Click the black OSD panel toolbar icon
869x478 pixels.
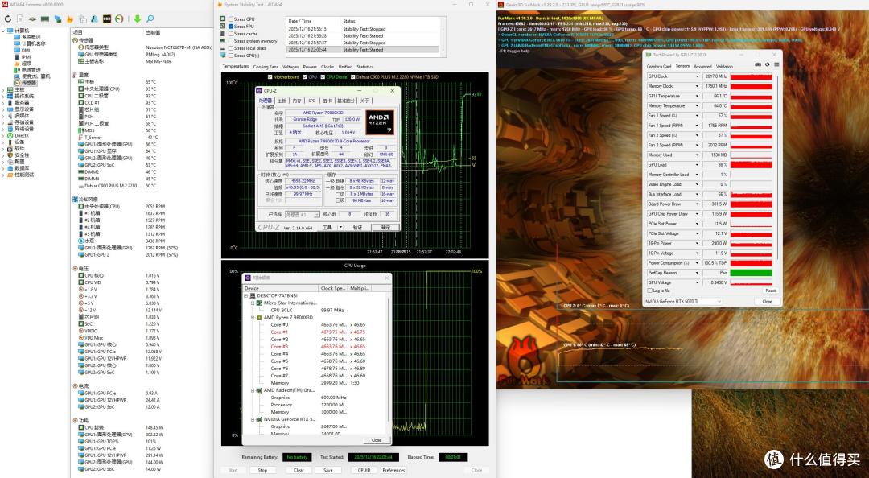[108, 19]
